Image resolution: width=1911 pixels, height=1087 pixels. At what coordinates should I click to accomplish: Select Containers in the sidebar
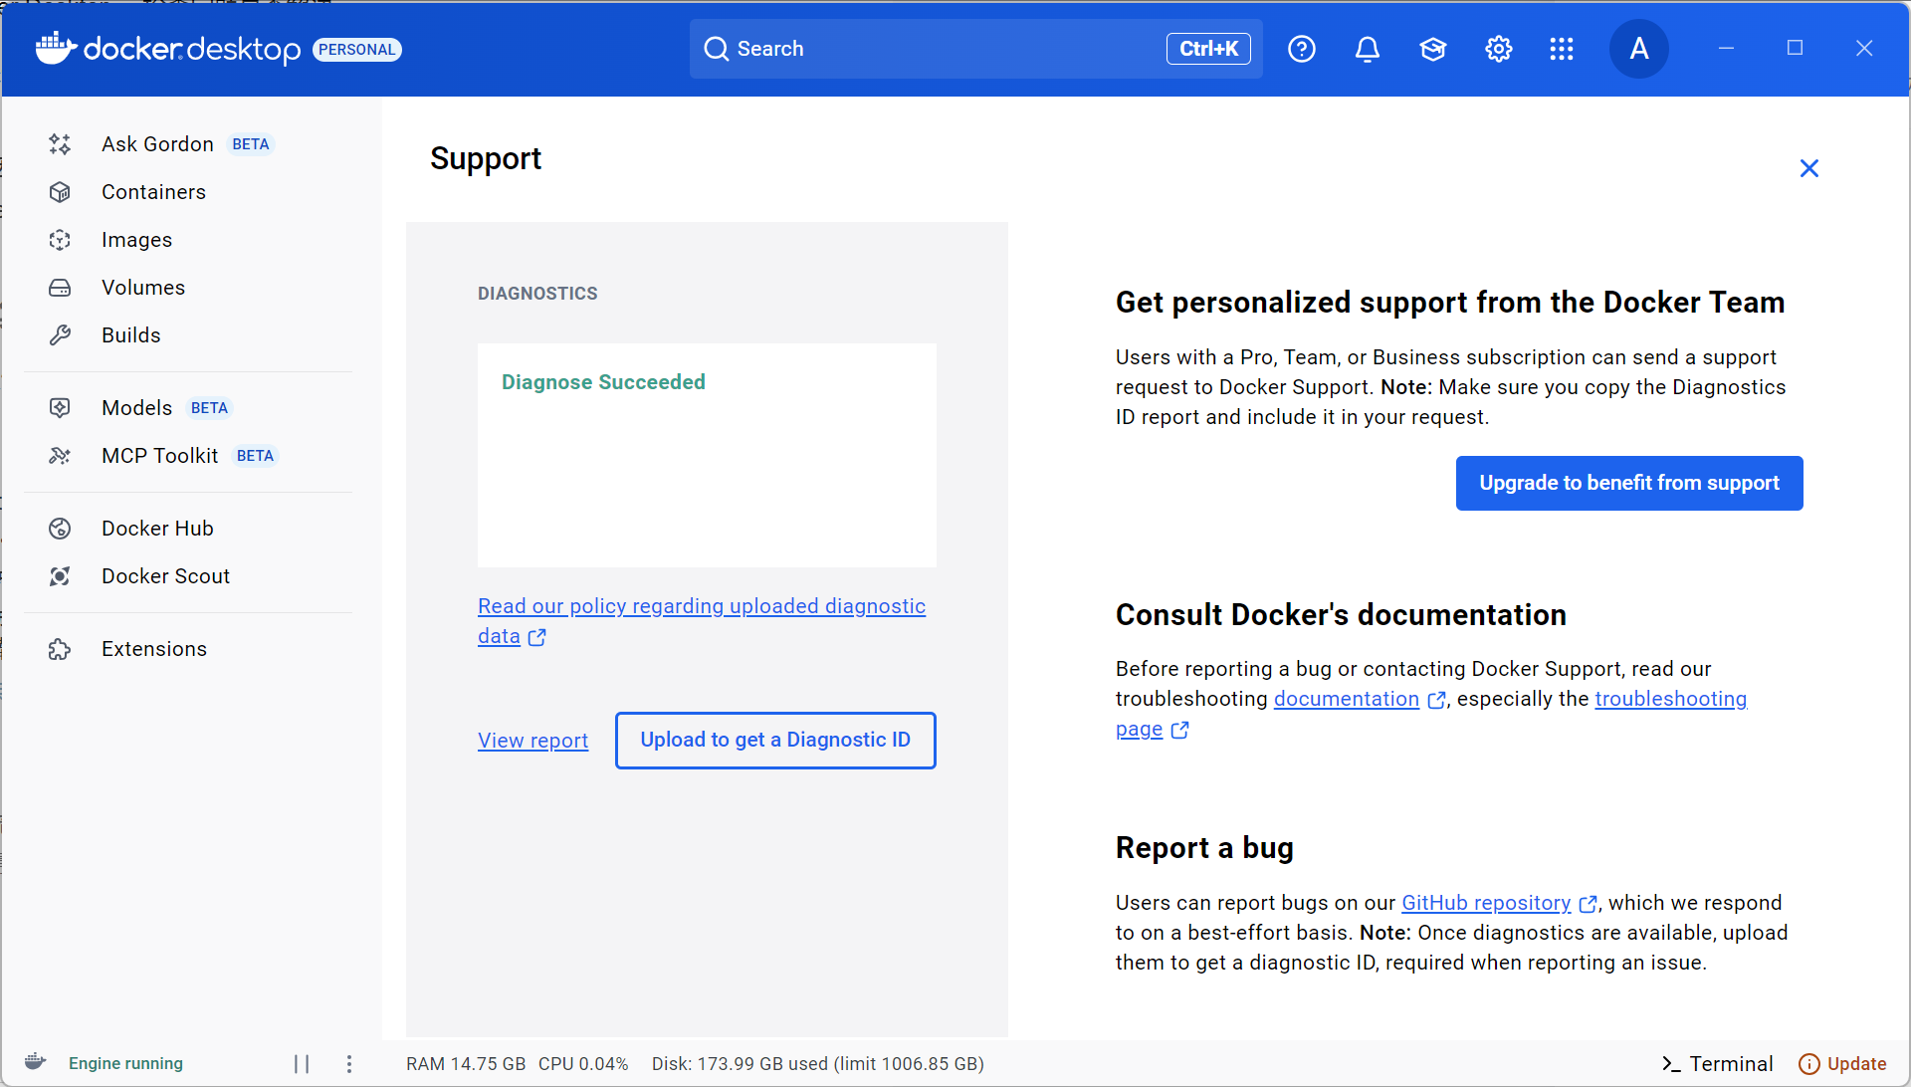(153, 192)
